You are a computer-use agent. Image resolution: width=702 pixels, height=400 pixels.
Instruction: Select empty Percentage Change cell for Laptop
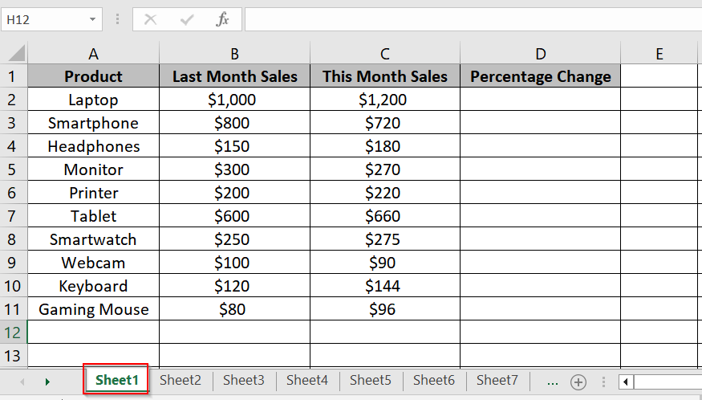[541, 100]
